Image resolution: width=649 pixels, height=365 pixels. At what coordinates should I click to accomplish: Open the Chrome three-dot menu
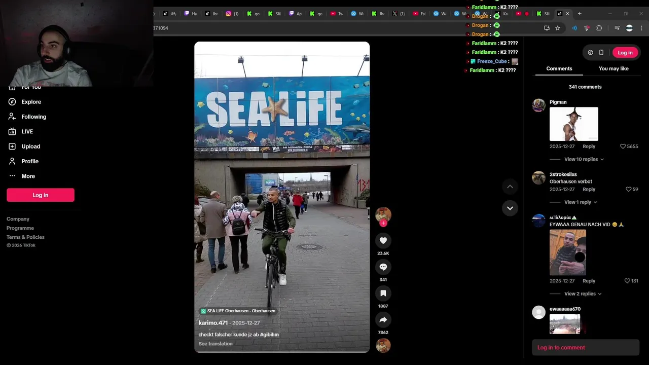641,28
